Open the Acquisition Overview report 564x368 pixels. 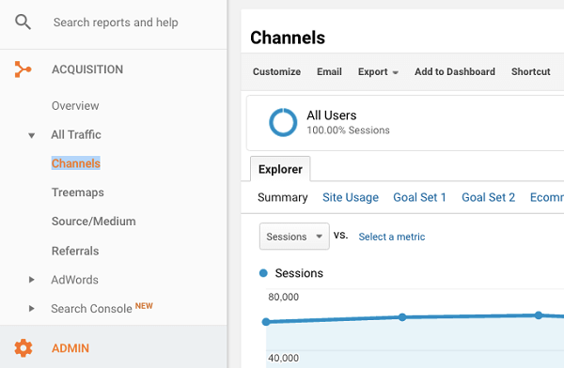pos(75,106)
